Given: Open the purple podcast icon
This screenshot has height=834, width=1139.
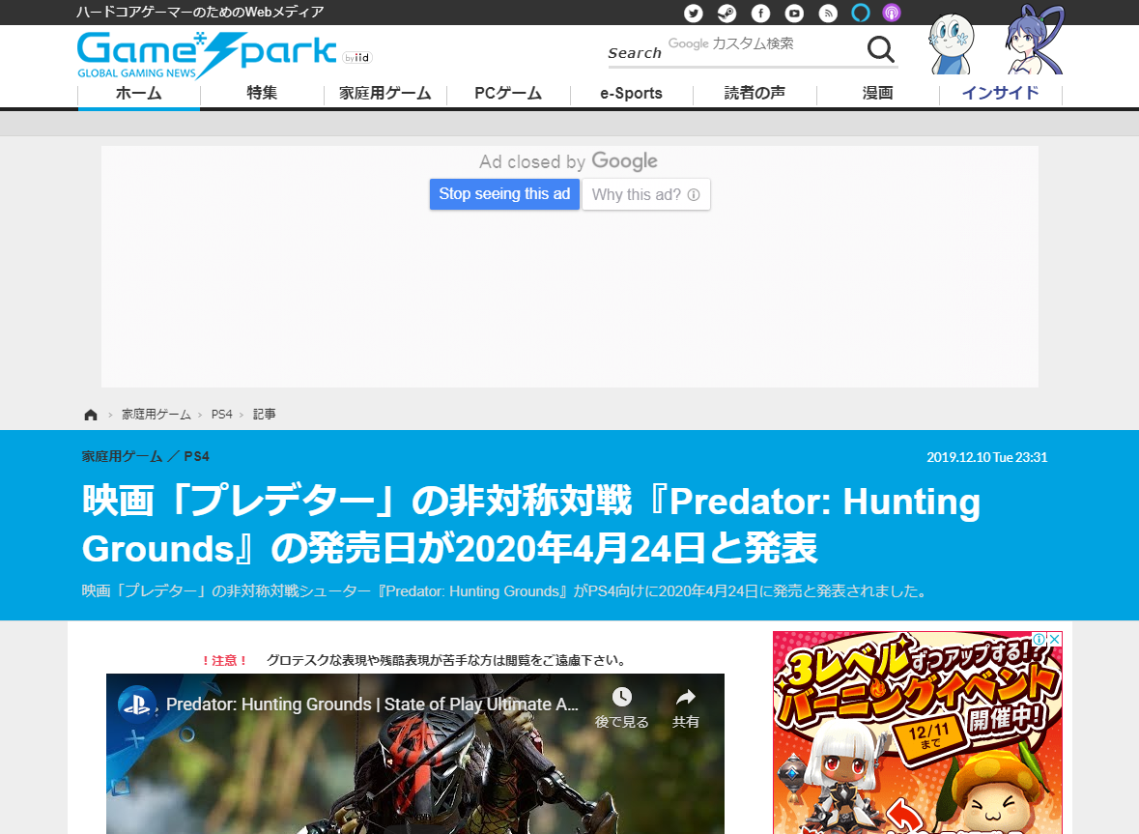Looking at the screenshot, I should click(x=892, y=14).
